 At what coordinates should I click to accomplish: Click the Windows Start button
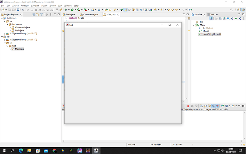click(x=4, y=150)
